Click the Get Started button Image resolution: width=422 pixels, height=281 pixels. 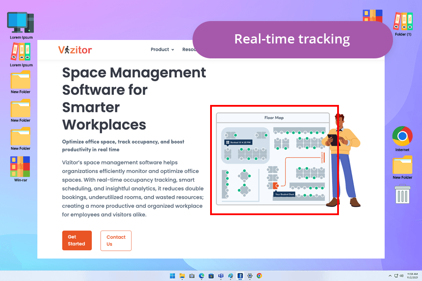77,241
